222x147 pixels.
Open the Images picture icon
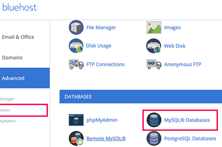(154, 28)
